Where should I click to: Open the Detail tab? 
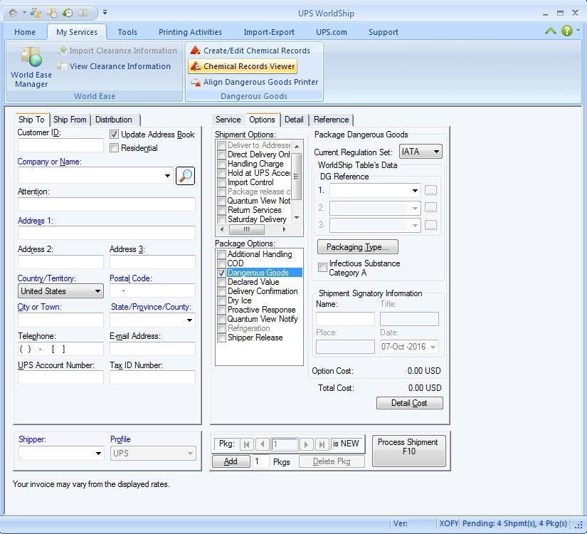294,120
